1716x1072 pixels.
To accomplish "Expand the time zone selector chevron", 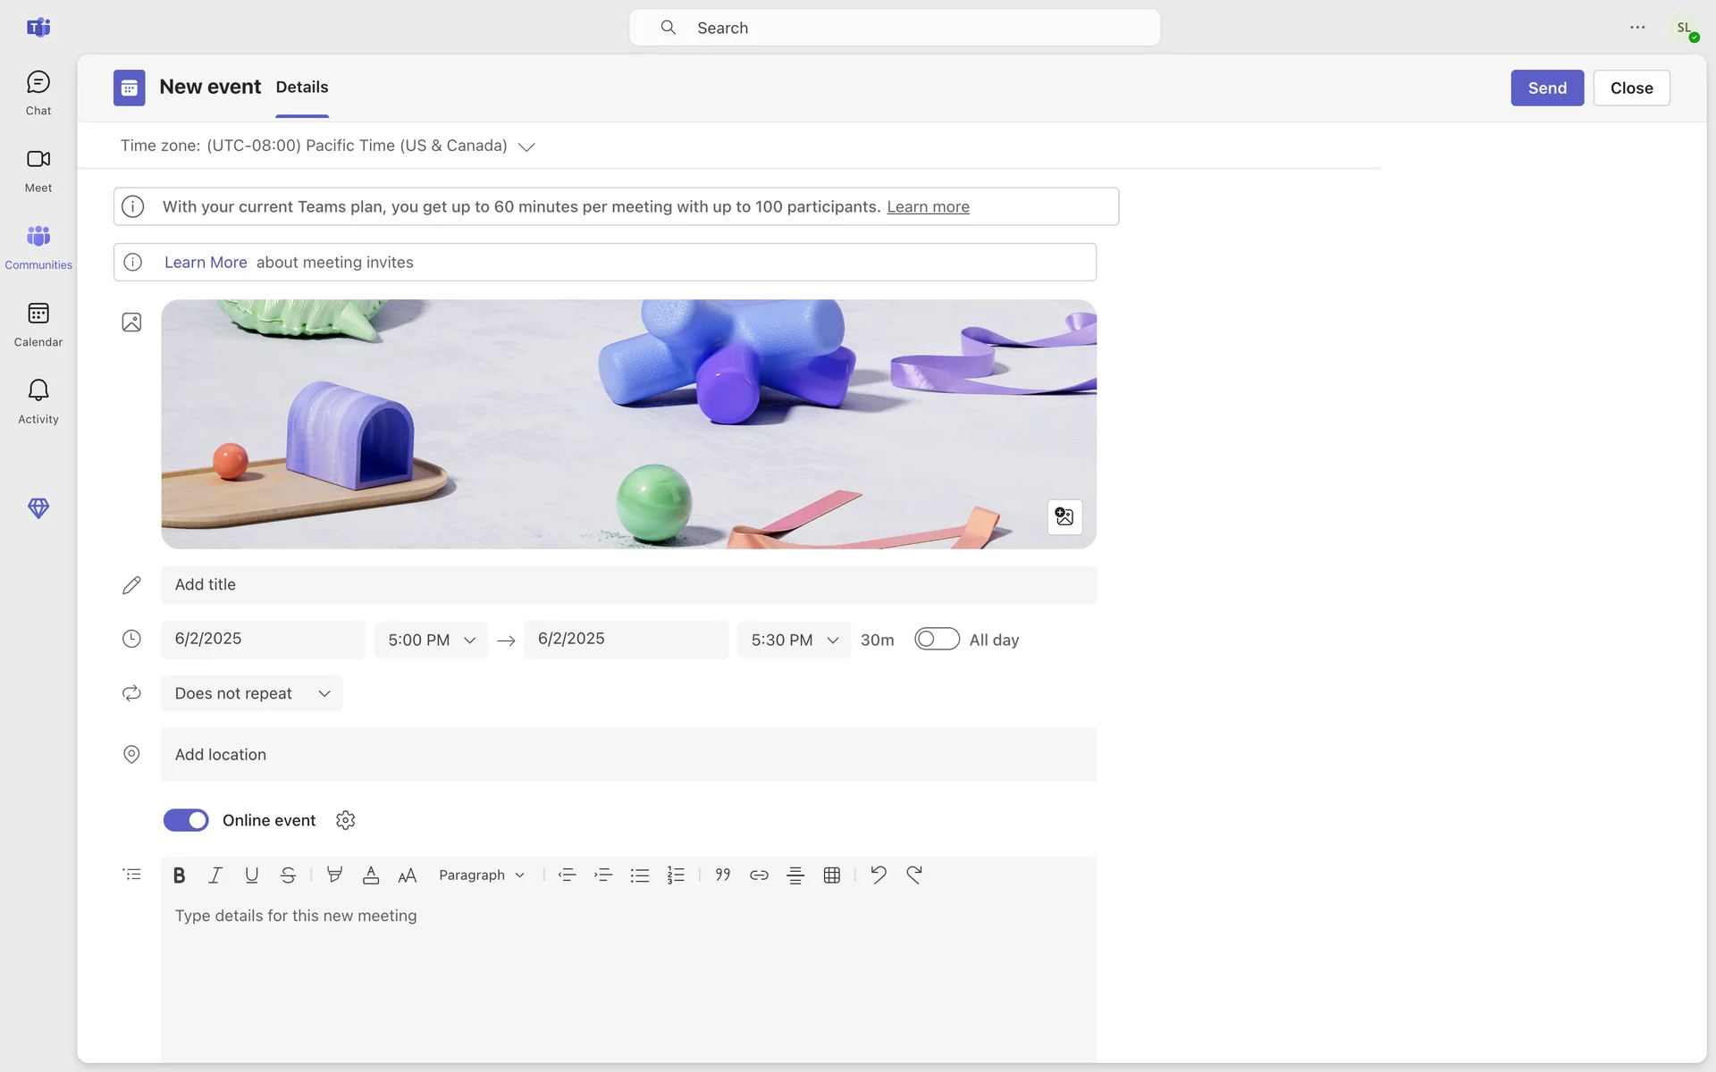I will point(526,147).
